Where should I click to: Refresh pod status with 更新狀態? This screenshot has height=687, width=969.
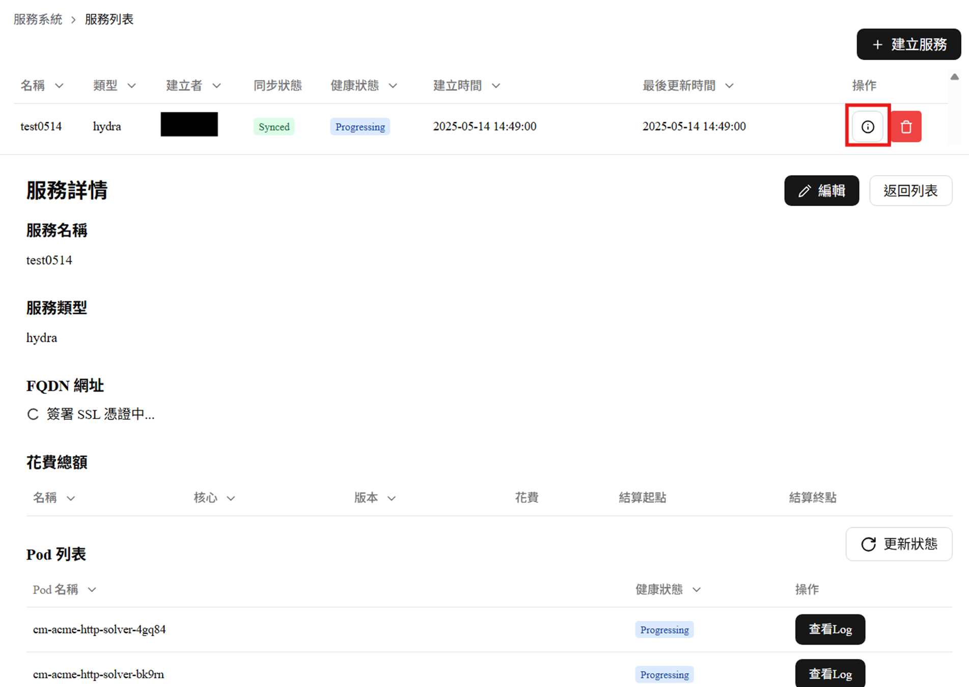[x=899, y=544]
